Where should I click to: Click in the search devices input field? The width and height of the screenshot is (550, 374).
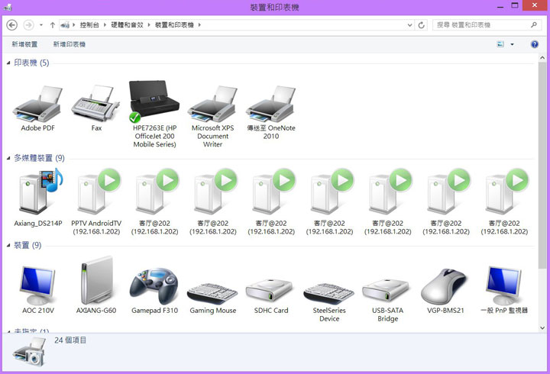coord(480,25)
